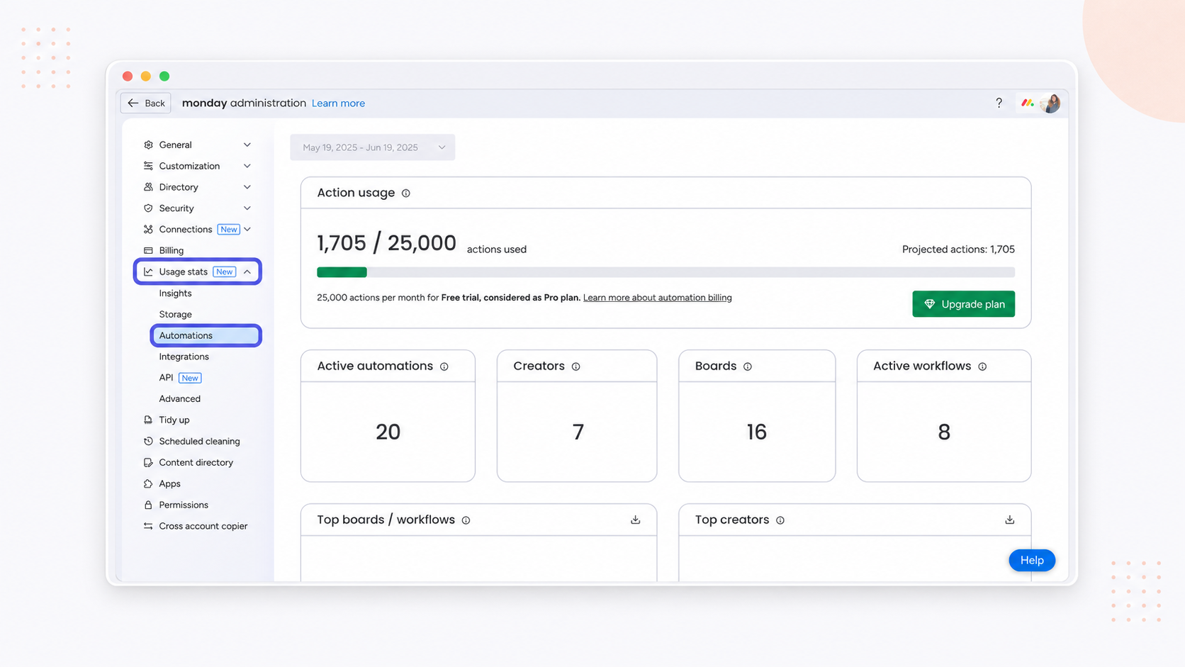This screenshot has height=667, width=1185.
Task: Expand the Customization section chevron
Action: coord(247,166)
